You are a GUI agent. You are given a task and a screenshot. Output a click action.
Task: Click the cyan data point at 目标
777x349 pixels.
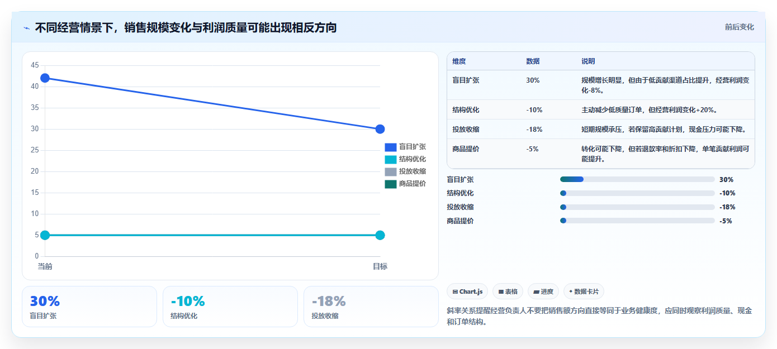pyautogui.click(x=380, y=235)
